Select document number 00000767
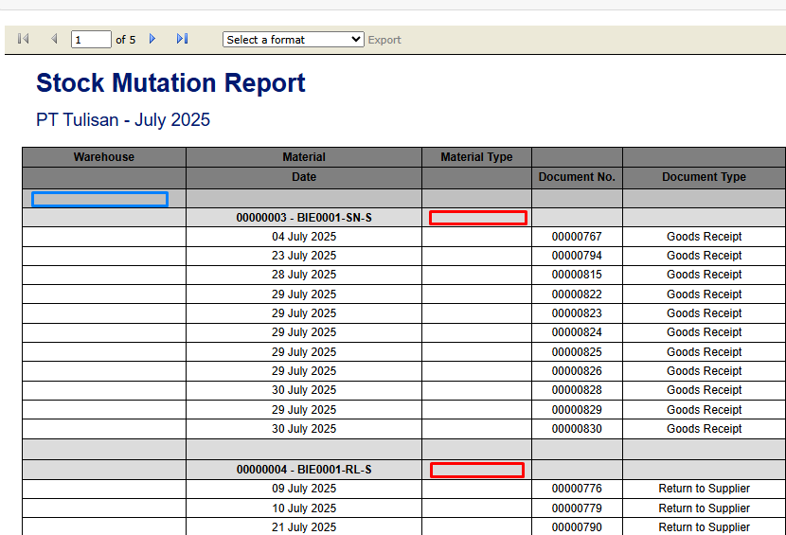This screenshot has width=786, height=535. click(577, 237)
